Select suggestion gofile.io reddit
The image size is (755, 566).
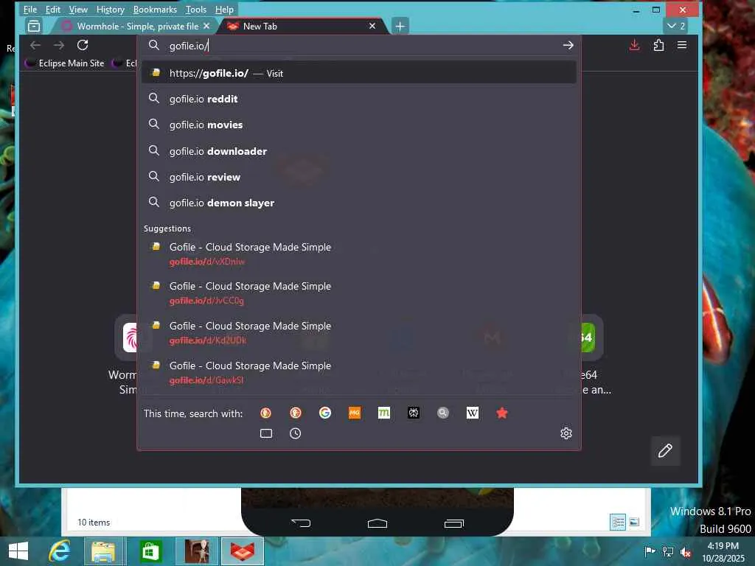(359, 99)
